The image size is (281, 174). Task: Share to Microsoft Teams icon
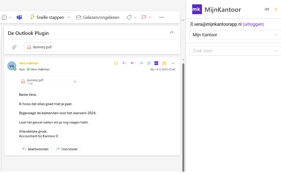point(19,17)
